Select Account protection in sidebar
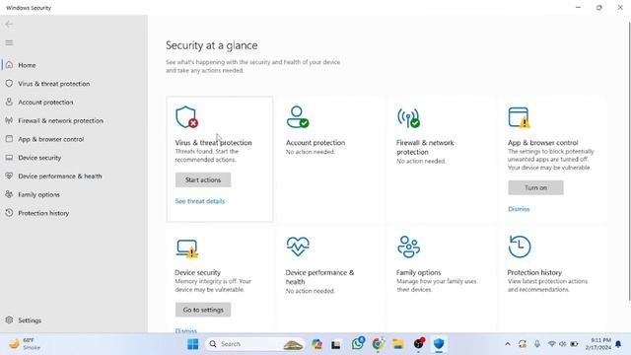 [x=45, y=103]
